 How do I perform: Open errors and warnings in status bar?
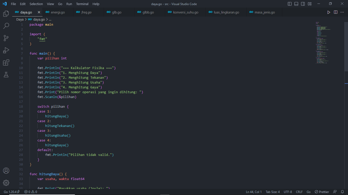pos(31,192)
